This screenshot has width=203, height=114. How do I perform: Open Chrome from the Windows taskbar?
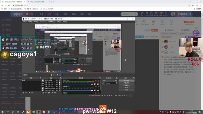pyautogui.click(x=33, y=112)
